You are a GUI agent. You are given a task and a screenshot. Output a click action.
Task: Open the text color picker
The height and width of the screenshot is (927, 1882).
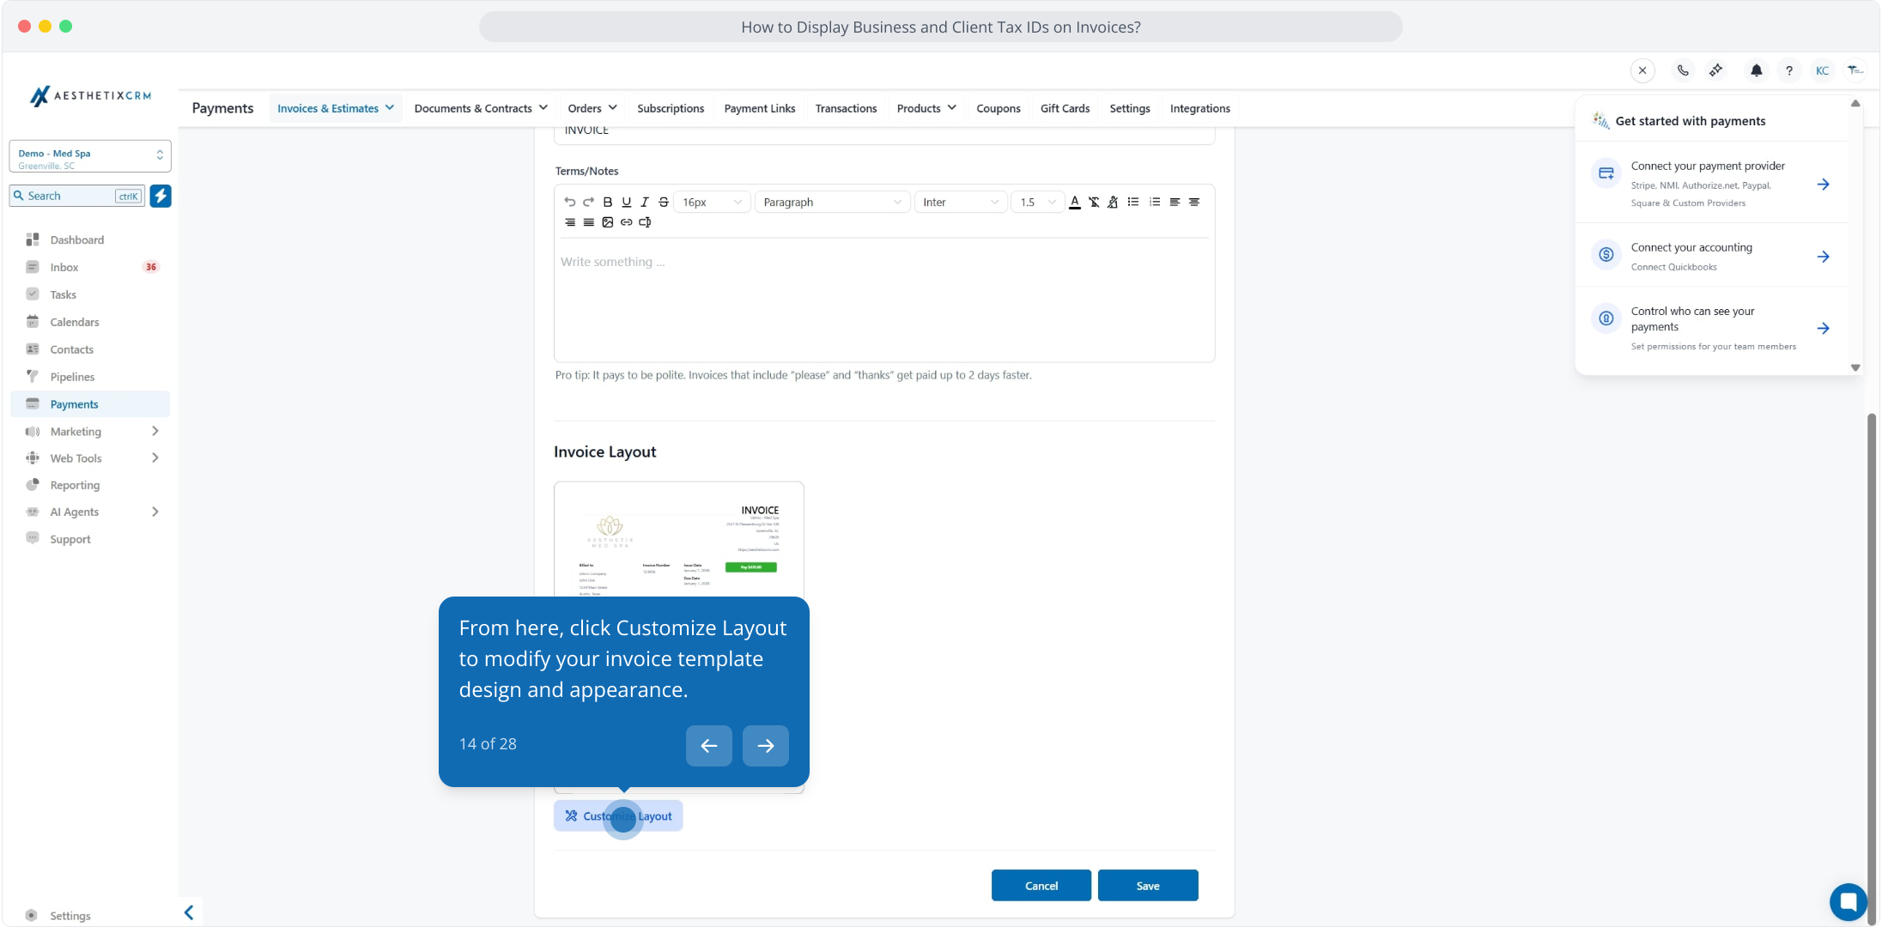[x=1075, y=203]
